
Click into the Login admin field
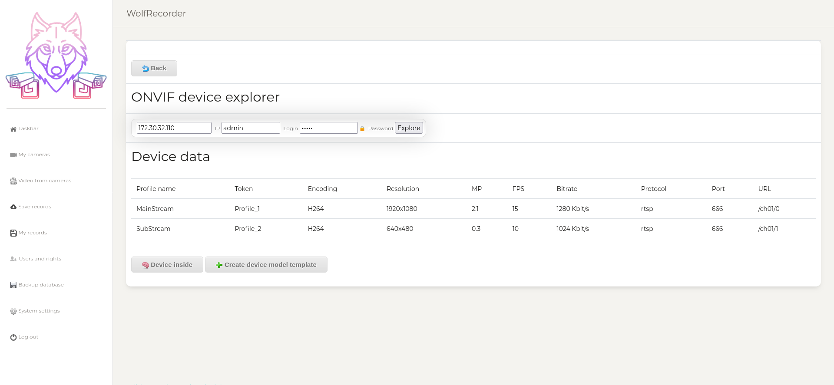[x=251, y=128]
